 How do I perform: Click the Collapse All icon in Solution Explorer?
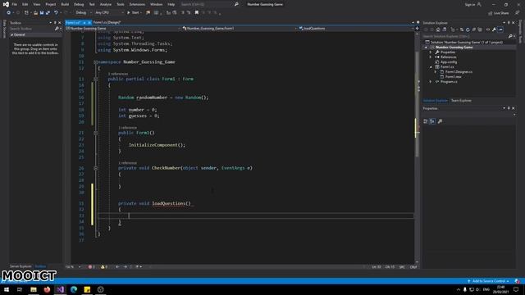point(474,29)
